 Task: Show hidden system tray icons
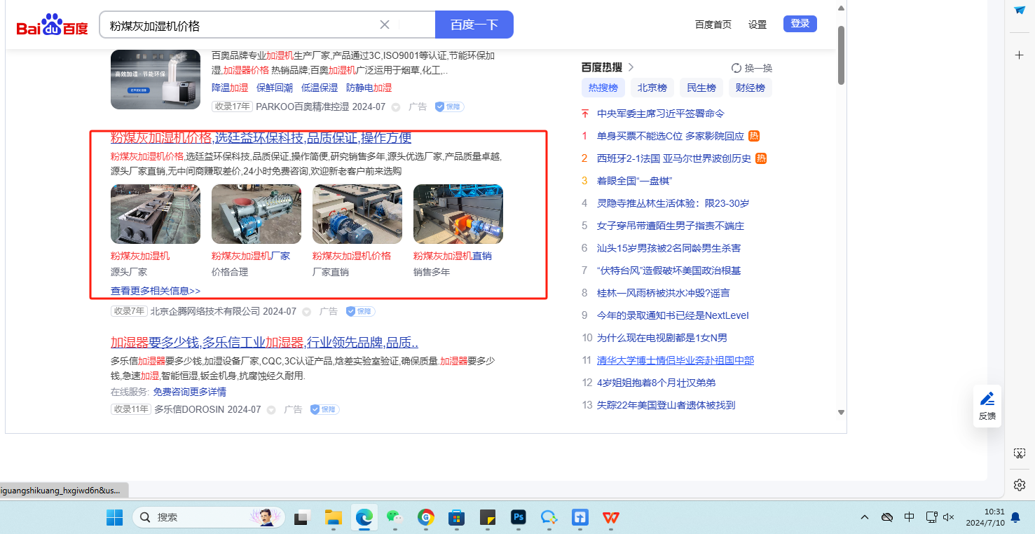pos(865,517)
